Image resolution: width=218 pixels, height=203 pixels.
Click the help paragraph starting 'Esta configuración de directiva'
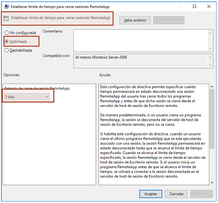click(x=148, y=96)
